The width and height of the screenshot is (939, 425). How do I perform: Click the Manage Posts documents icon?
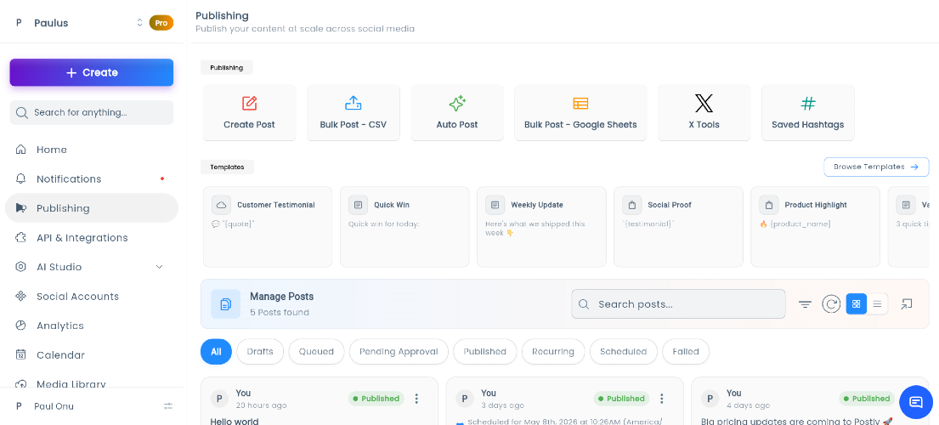click(226, 304)
